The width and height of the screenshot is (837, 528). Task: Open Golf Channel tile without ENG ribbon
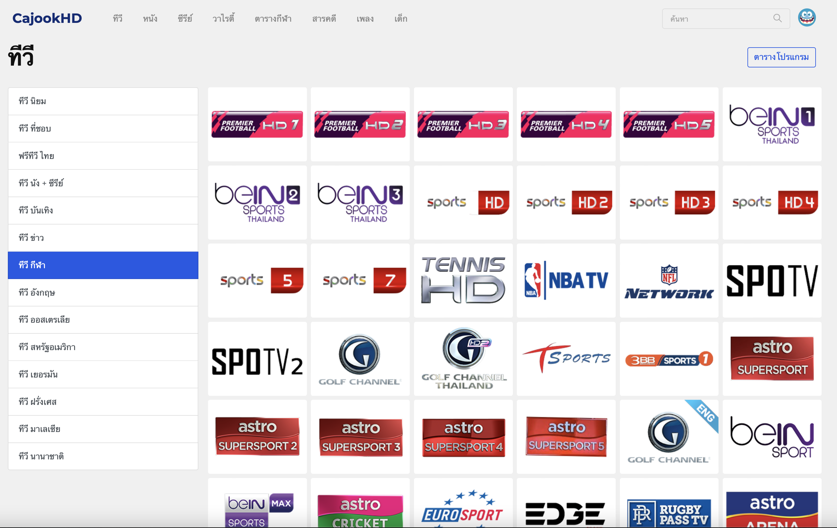[360, 359]
